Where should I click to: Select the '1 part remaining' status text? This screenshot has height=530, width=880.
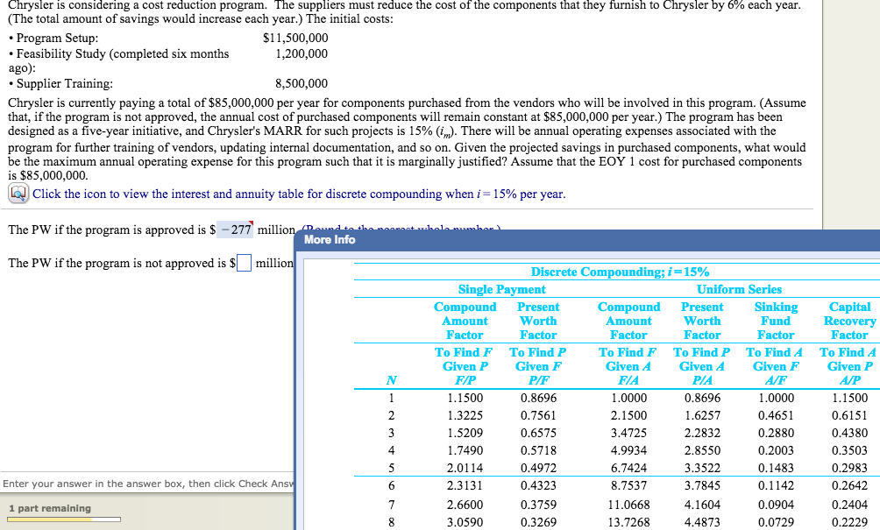tap(49, 508)
